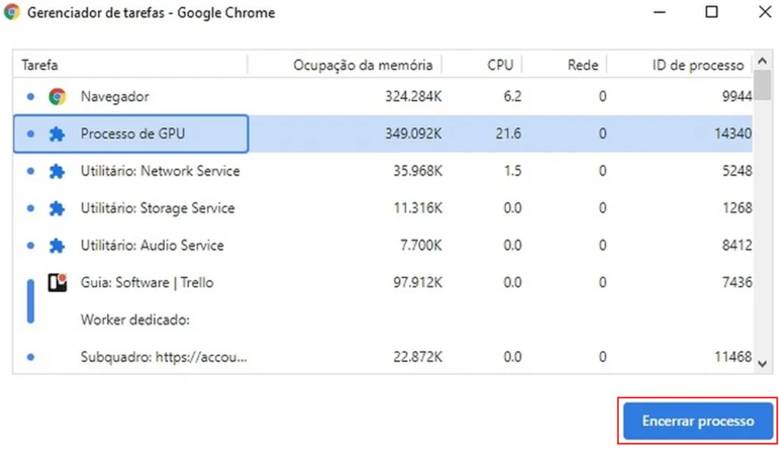Click Chrome logo in the title bar
Image resolution: width=779 pixels, height=455 pixels.
pyautogui.click(x=12, y=13)
